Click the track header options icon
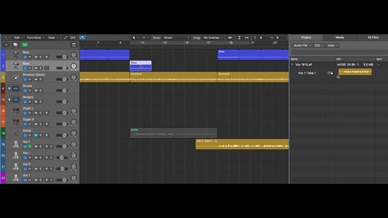This screenshot has height=218, width=388. 74,45
